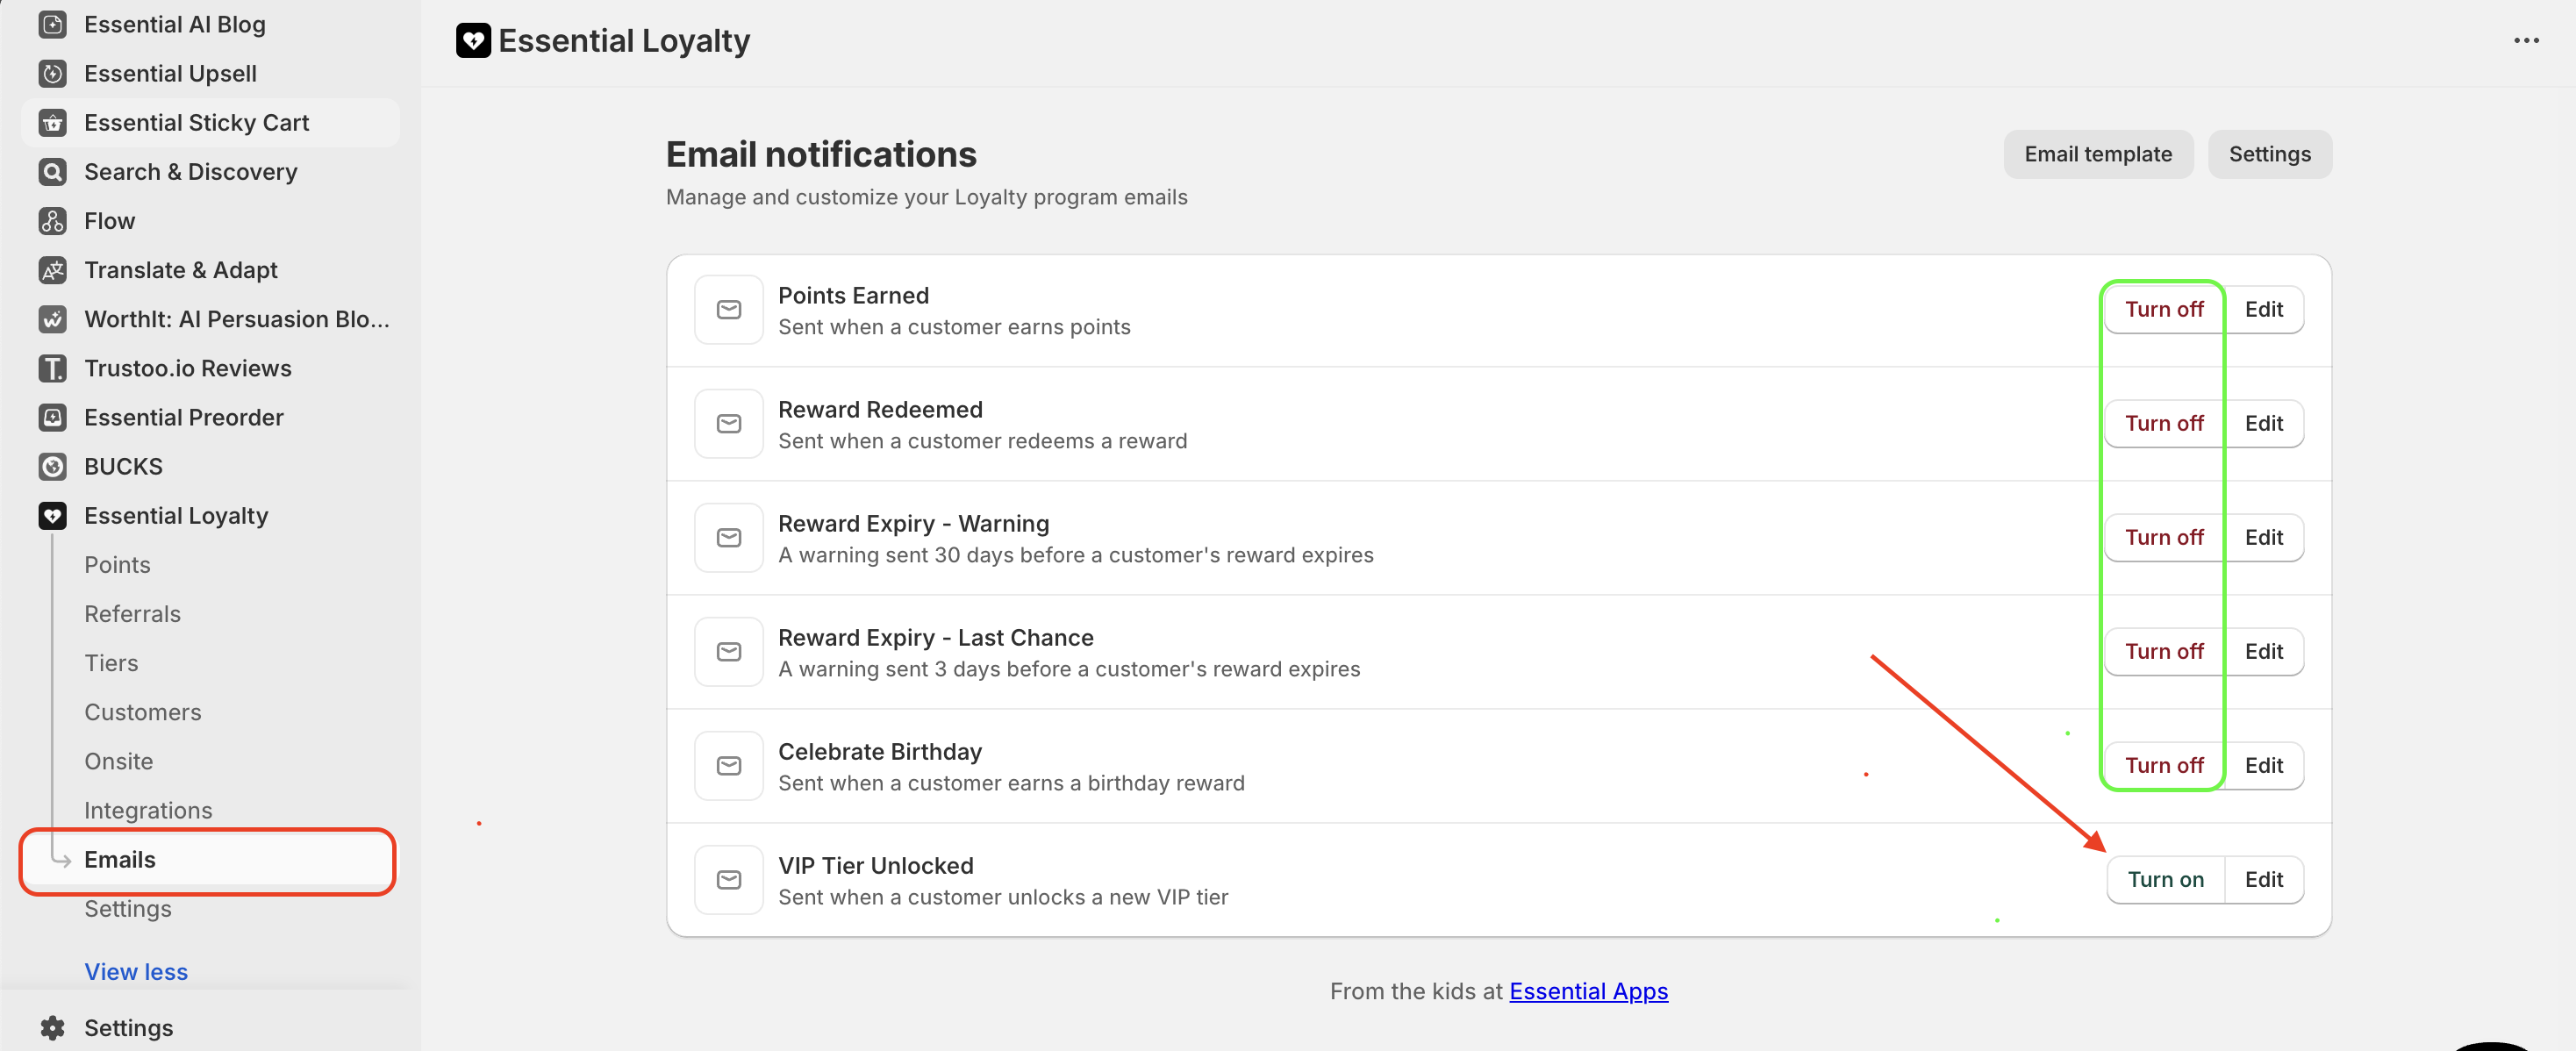The height and width of the screenshot is (1051, 2576).
Task: Open the Email template button
Action: coord(2097,154)
